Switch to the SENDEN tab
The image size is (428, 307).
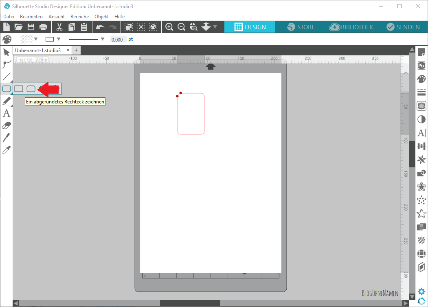[x=402, y=27]
